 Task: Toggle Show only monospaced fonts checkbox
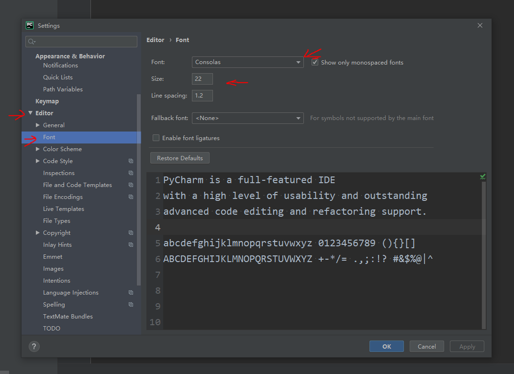315,62
